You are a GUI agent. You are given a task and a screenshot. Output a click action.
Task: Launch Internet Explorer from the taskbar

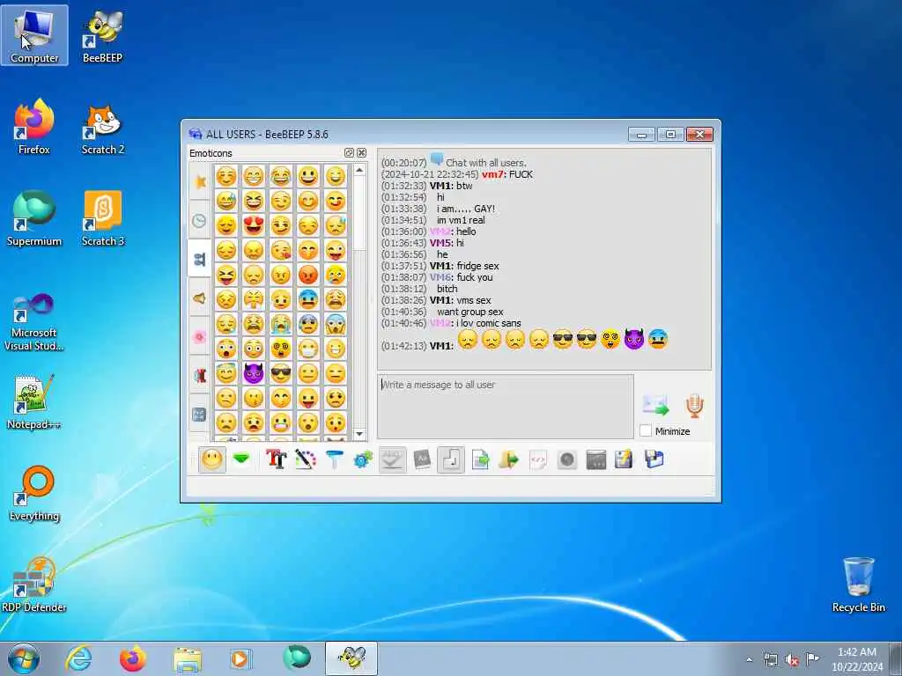pyautogui.click(x=78, y=658)
